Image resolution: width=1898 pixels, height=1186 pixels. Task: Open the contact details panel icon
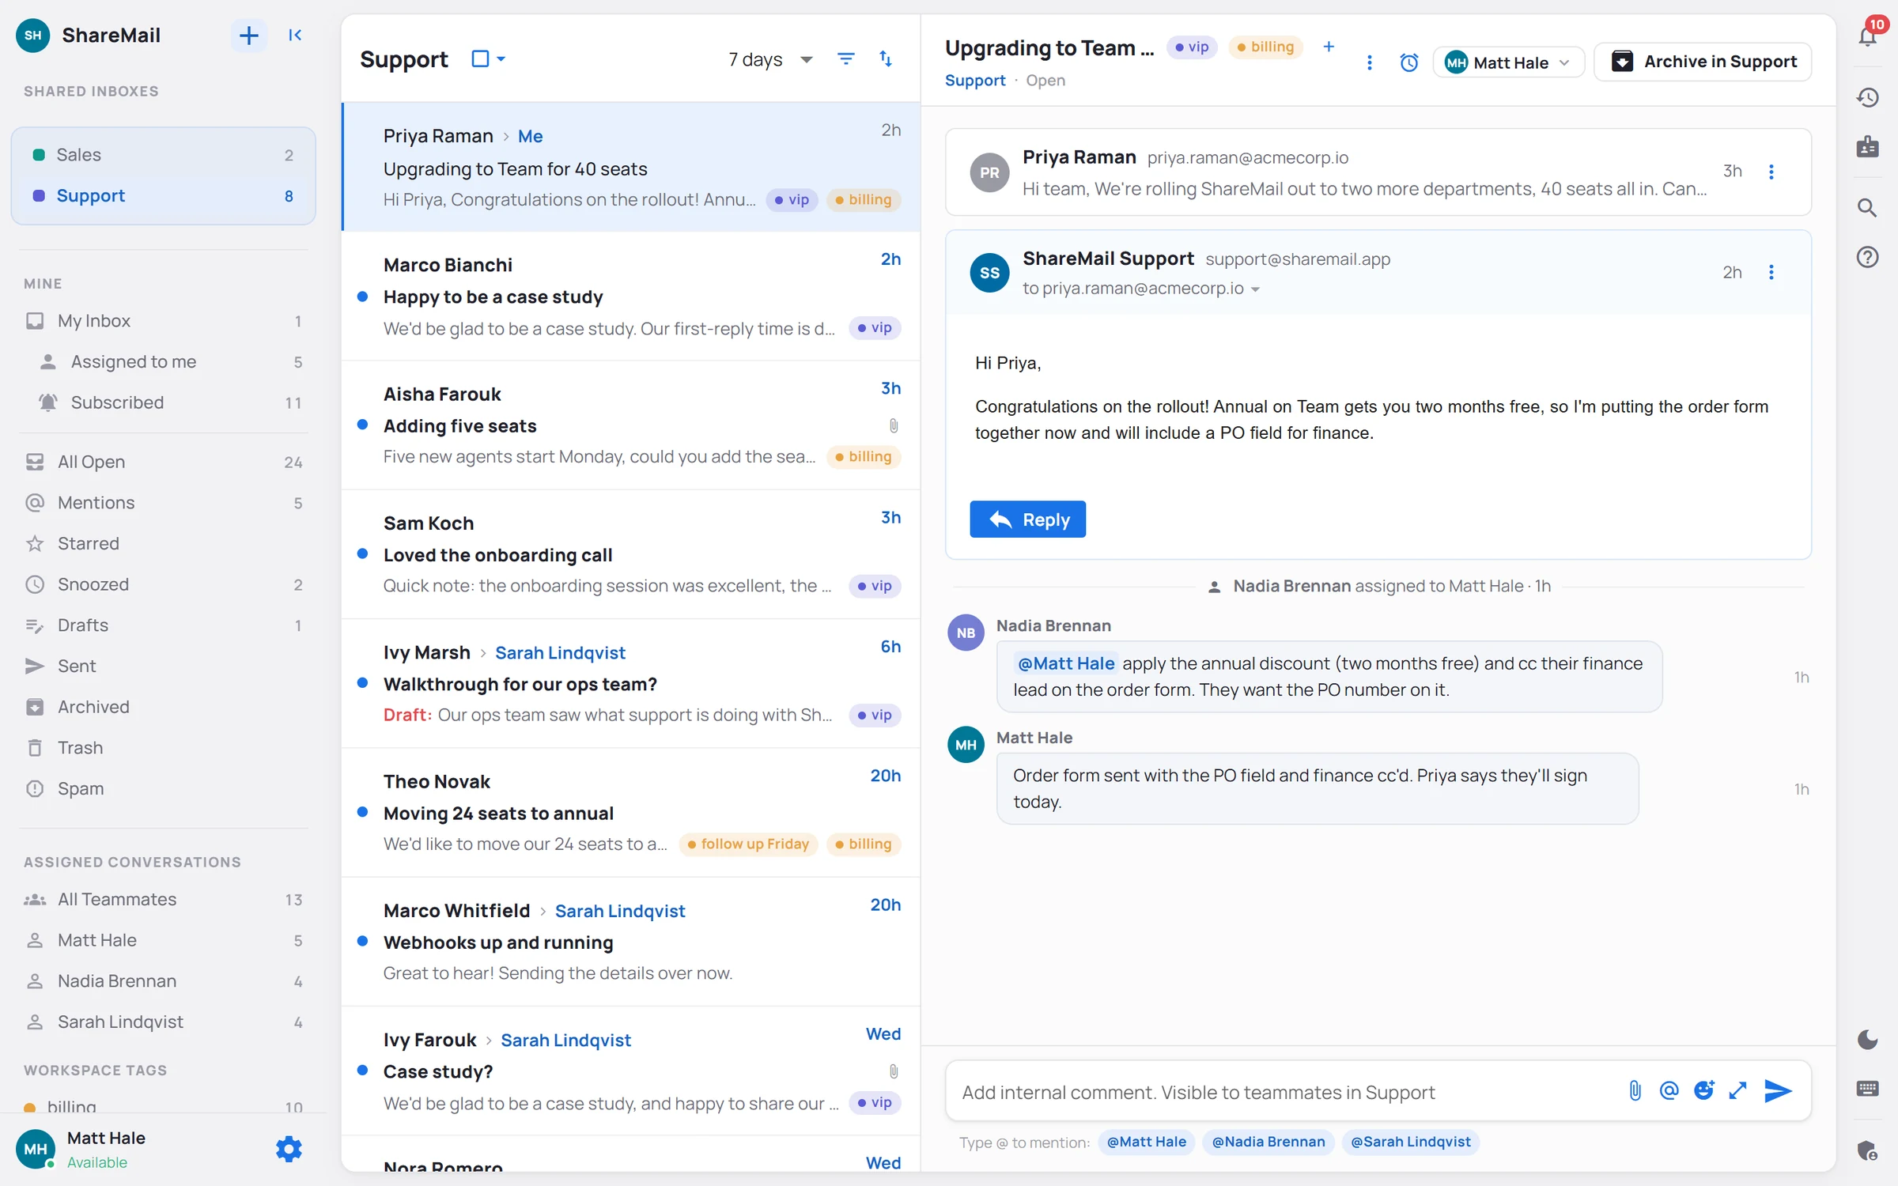click(1867, 146)
